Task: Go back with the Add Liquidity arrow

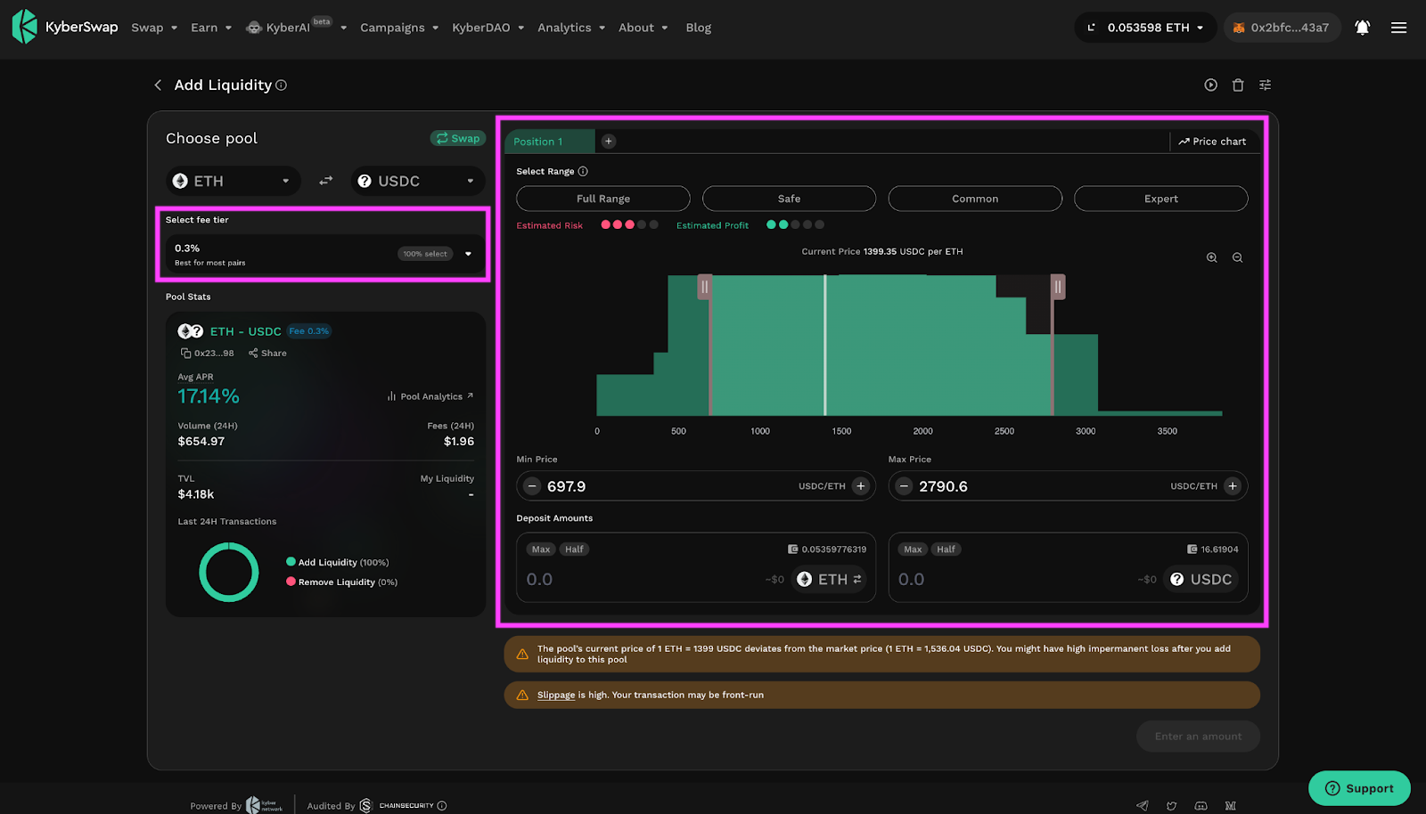Action: pyautogui.click(x=158, y=85)
